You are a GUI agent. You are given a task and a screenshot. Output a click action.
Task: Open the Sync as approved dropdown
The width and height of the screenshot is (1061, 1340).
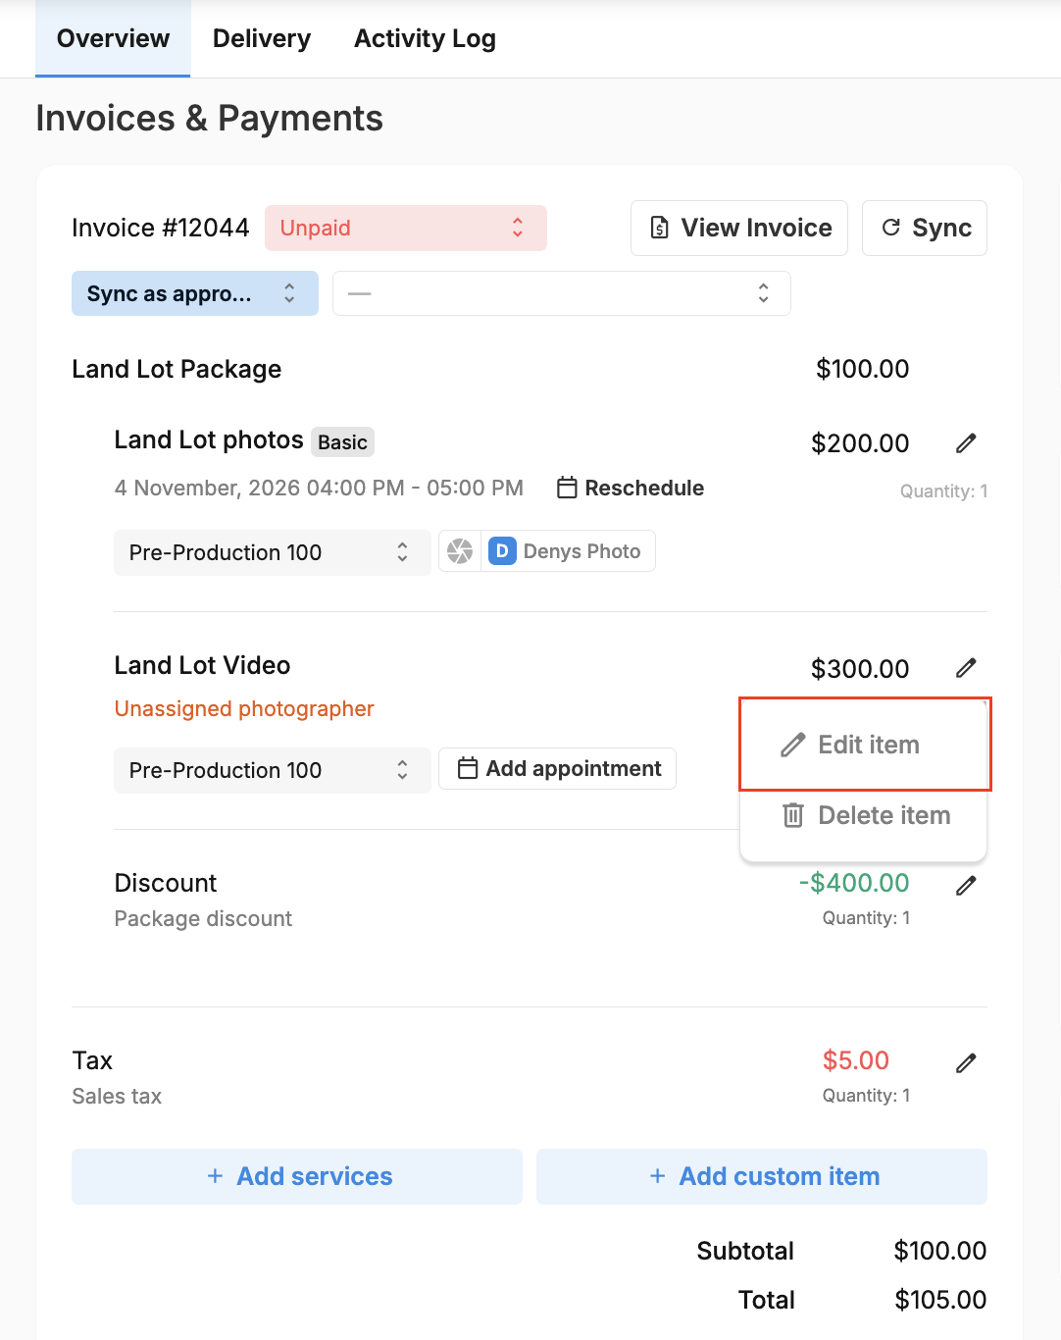[195, 293]
